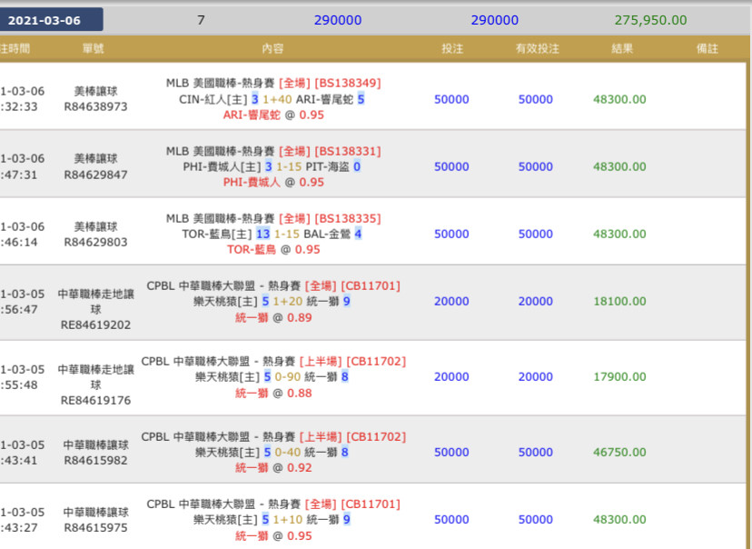Viewport: 752px width, 549px height.
Task: Click bet amount 20000 in RE84619202 row
Action: point(451,302)
